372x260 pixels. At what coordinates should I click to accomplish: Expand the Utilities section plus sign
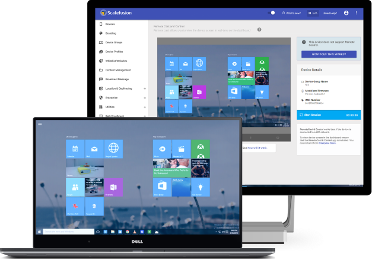(x=145, y=107)
